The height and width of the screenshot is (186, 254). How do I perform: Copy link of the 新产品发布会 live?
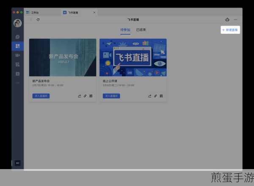85,96
